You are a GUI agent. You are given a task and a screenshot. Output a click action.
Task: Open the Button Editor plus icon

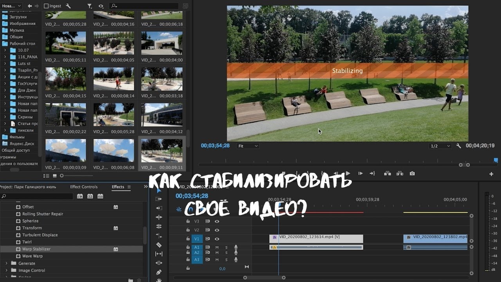coord(491,174)
